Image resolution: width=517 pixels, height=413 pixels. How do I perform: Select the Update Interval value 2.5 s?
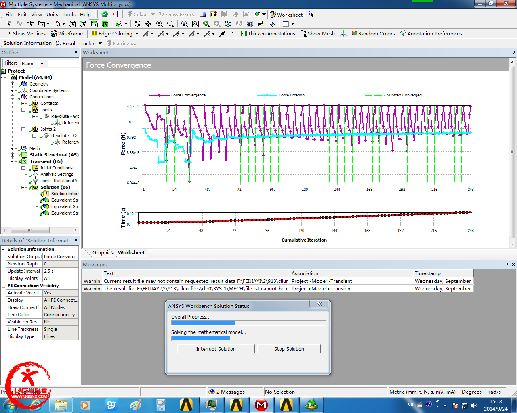coord(60,271)
